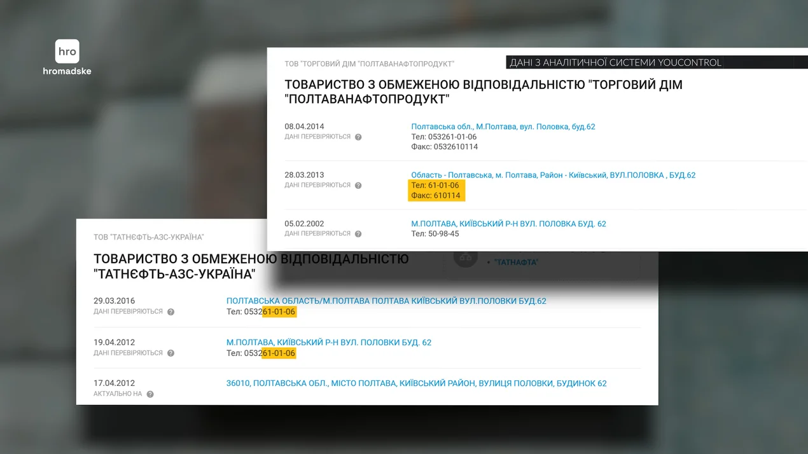Screen dimensions: 808x454
Task: Click phone number in 29.03.2016 row
Action: [x=261, y=312]
